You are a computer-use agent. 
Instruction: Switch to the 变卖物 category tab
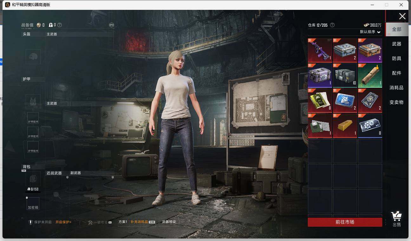click(397, 102)
